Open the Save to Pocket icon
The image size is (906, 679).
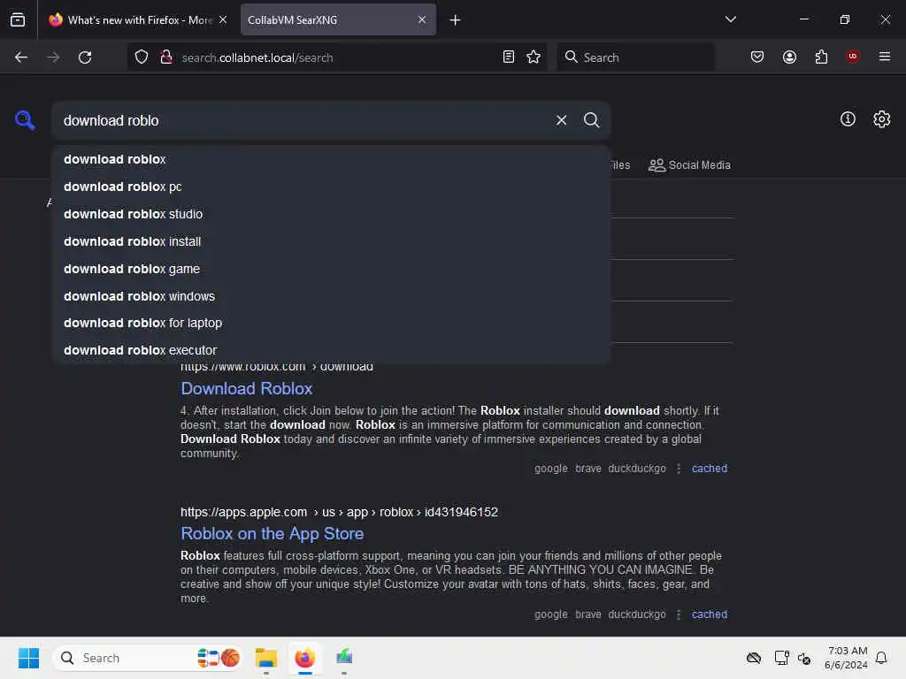(x=757, y=57)
